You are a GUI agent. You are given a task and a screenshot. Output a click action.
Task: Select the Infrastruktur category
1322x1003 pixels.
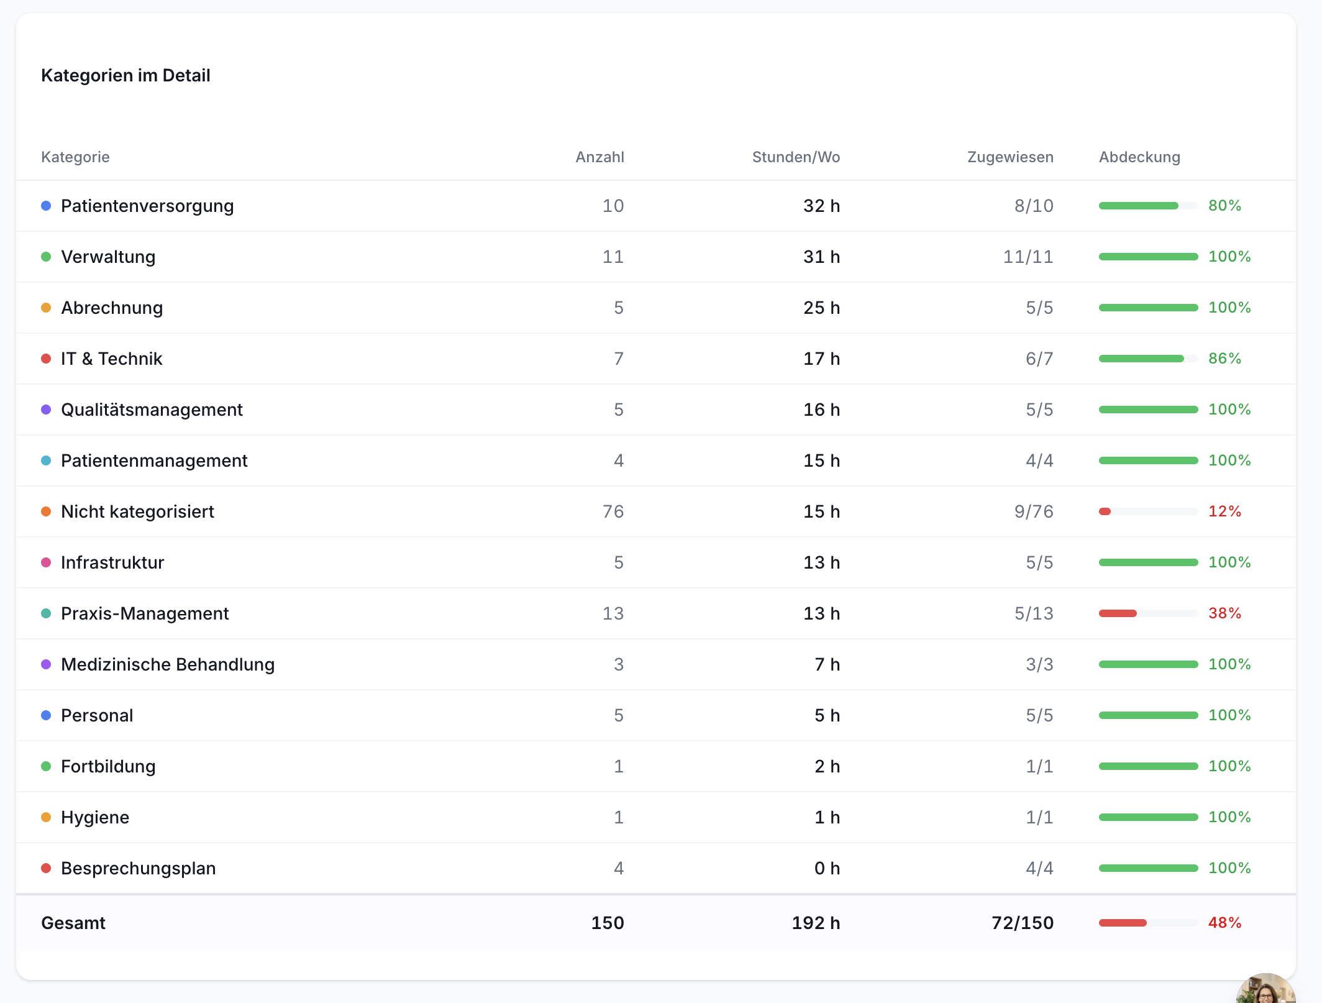[x=112, y=562]
